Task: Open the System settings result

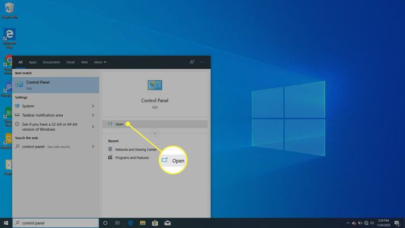Action: [56, 106]
